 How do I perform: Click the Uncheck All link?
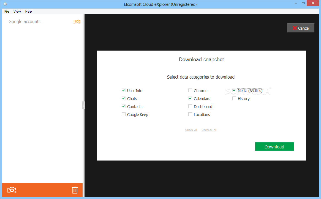tap(209, 130)
